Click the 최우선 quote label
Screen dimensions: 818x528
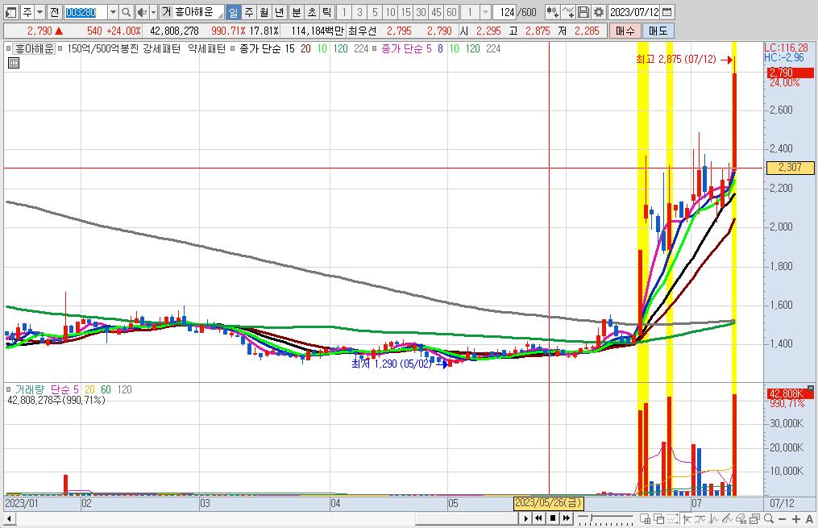362,31
